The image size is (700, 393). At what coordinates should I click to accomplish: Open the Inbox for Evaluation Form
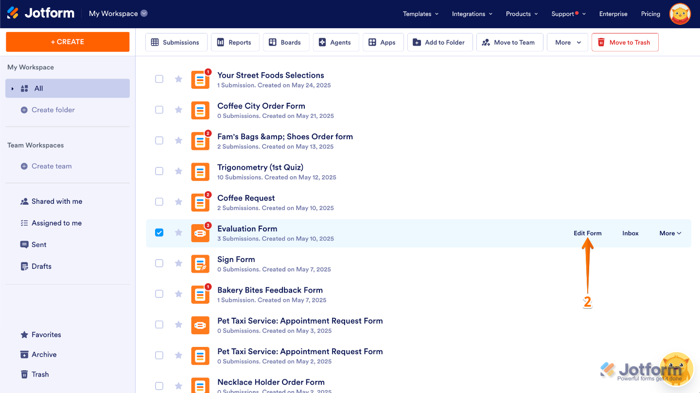[x=630, y=233]
